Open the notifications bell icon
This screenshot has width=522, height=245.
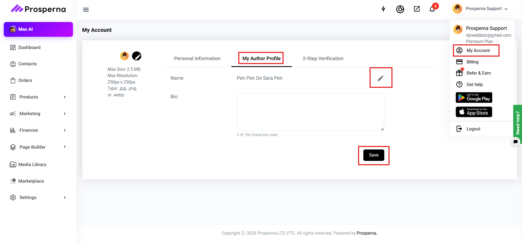(432, 9)
